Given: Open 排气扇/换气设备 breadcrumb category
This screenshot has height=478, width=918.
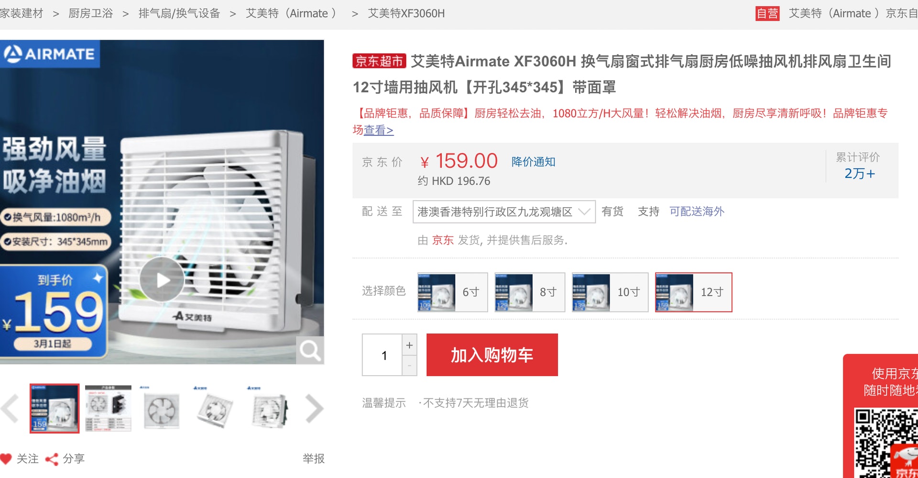Looking at the screenshot, I should coord(179,13).
